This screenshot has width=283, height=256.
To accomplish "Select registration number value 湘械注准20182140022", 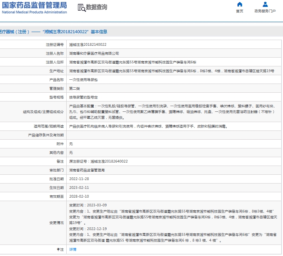I will (x=88, y=45).
